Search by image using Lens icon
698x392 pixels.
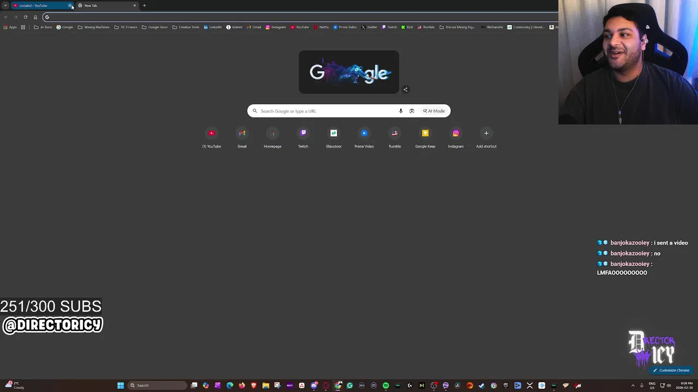coord(412,111)
